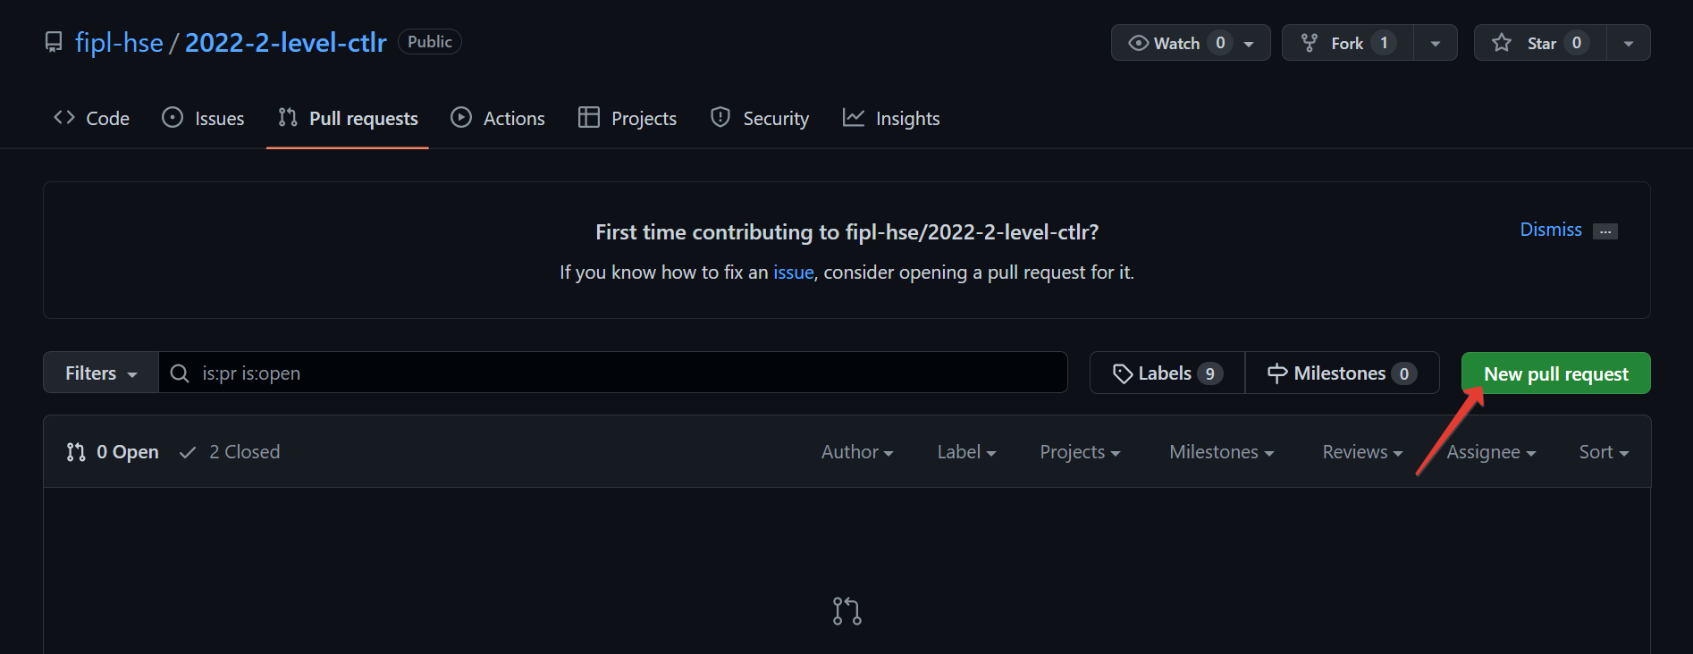
Task: Click the Fork count badge showing 1
Action: point(1384,43)
